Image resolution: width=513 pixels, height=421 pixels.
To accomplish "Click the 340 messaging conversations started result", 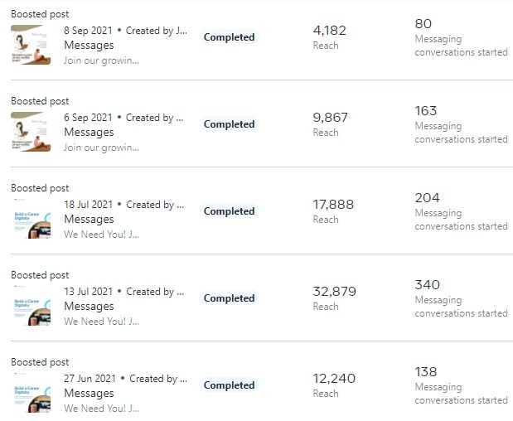I will click(x=427, y=285).
